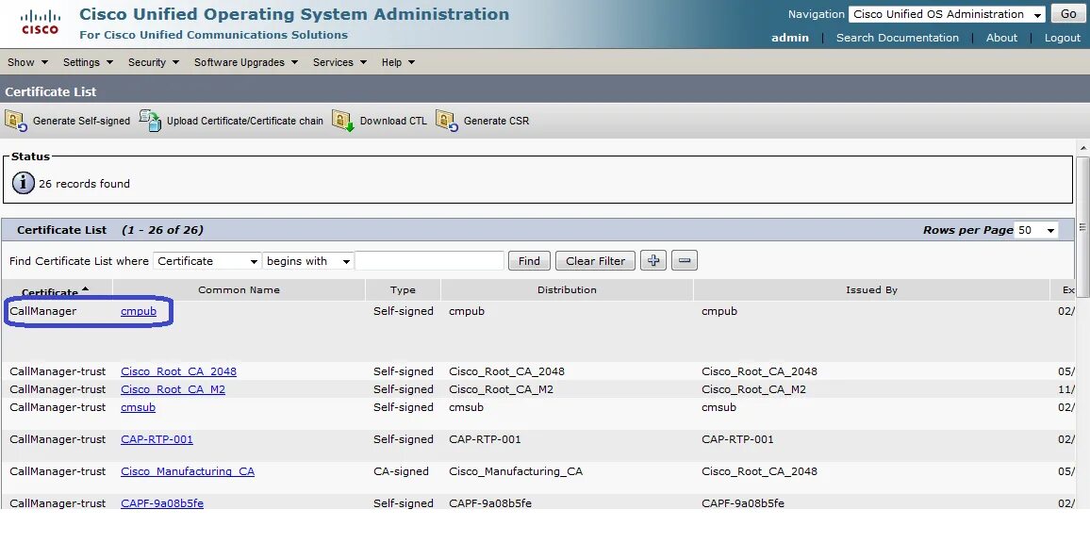Open the Software Upgrades menu
Viewport: 1090px width, 559px height.
point(246,62)
